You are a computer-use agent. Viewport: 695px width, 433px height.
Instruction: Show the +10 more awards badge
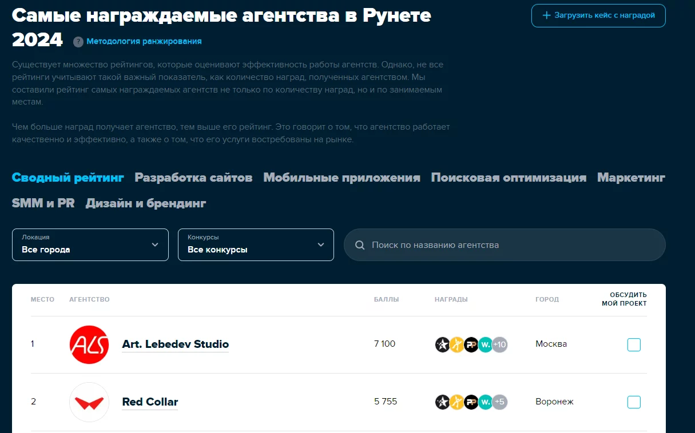tap(500, 344)
